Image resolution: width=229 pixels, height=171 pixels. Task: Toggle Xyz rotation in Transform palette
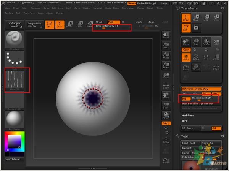tap(186, 50)
